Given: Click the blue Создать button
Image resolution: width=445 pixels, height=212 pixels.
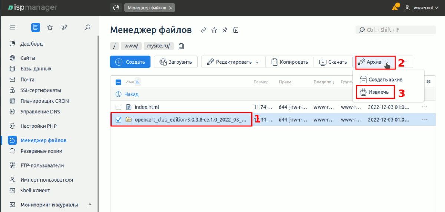Looking at the screenshot, I should point(130,62).
